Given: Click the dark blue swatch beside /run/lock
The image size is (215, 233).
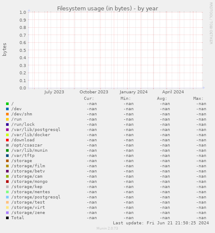Looking at the screenshot, I should 7,124.
